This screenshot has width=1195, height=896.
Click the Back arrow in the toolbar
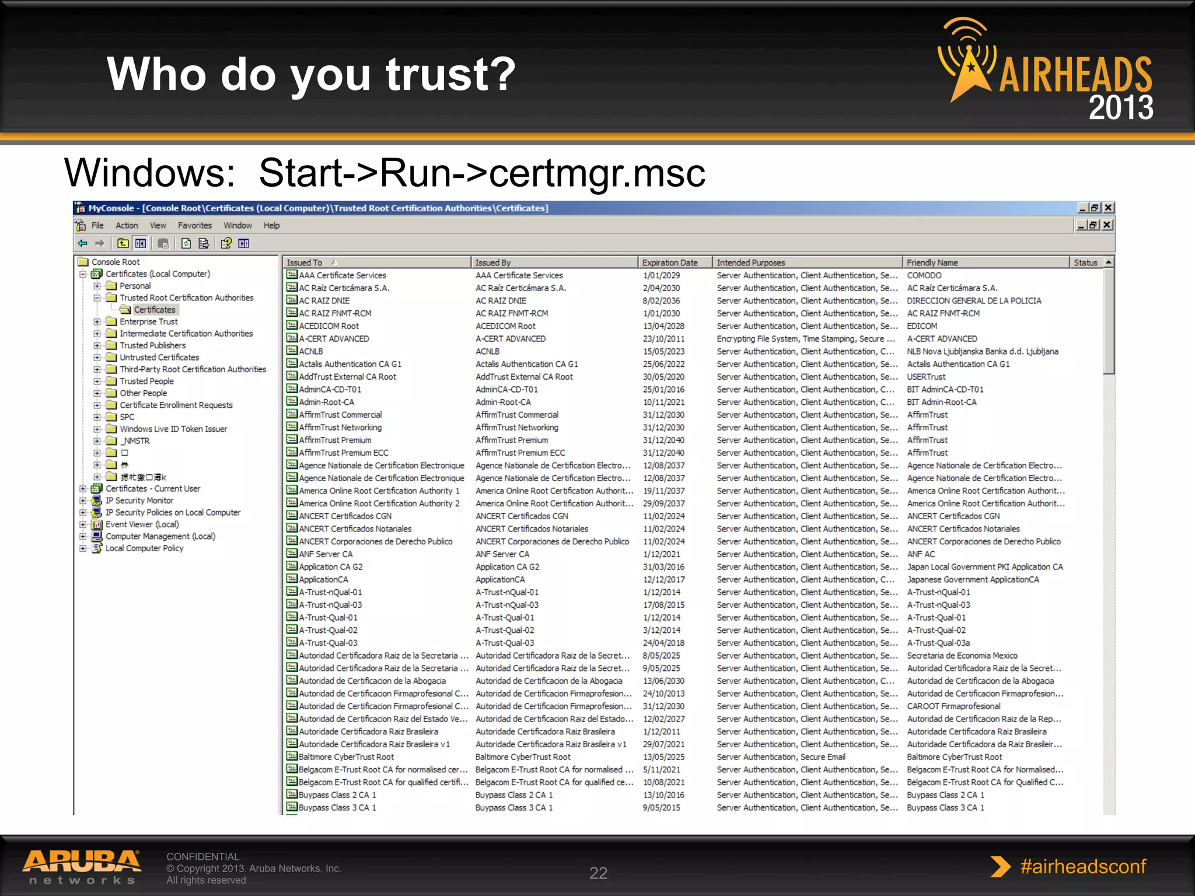(x=82, y=243)
